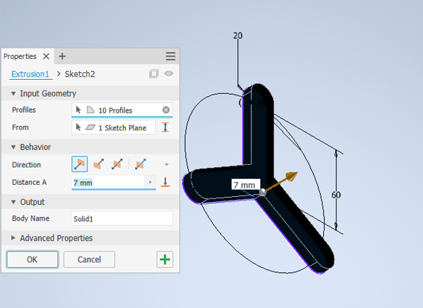Screen dimensions: 423x308
Task: Collapse the Output section
Action: point(13,202)
